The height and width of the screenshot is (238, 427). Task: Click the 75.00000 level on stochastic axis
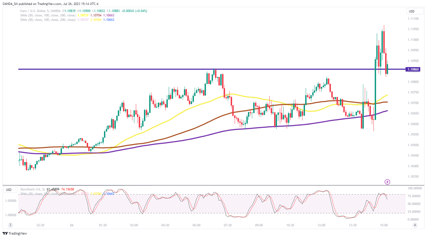(413, 196)
